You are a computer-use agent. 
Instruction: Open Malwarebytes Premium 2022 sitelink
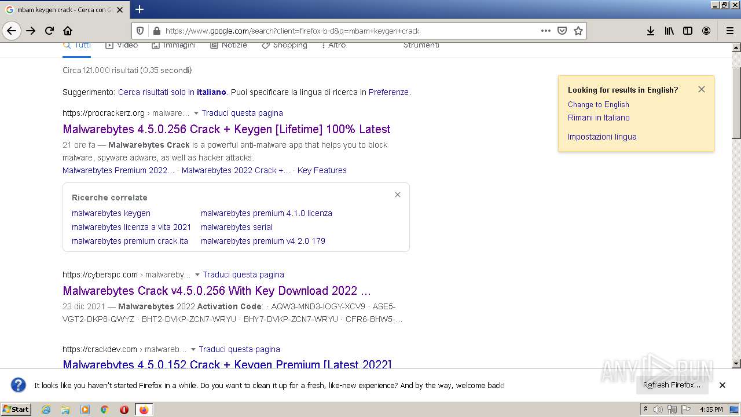[x=118, y=170]
